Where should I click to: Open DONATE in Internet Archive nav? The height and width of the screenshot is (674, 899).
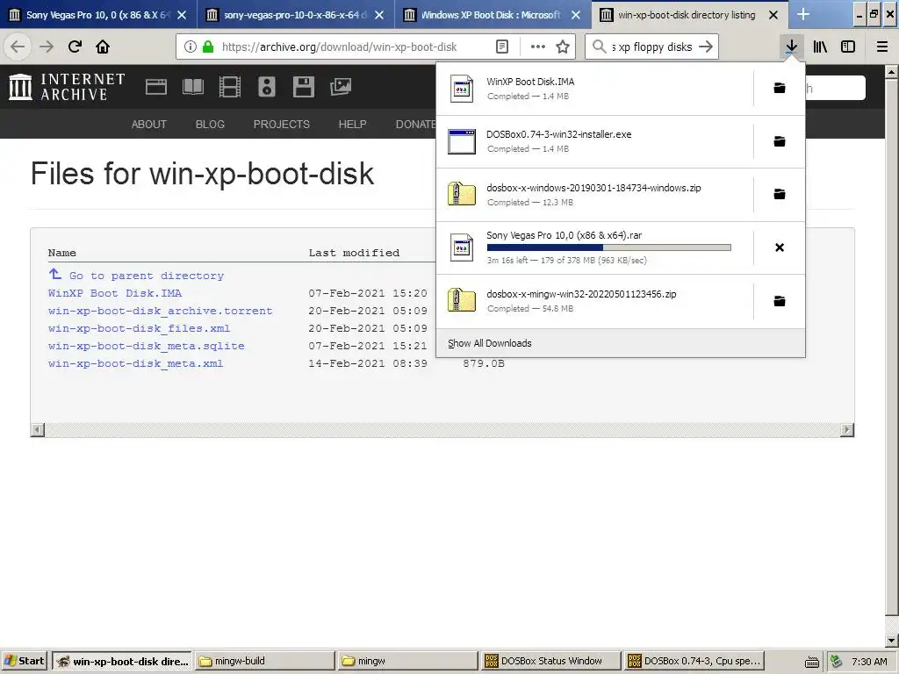click(x=415, y=125)
